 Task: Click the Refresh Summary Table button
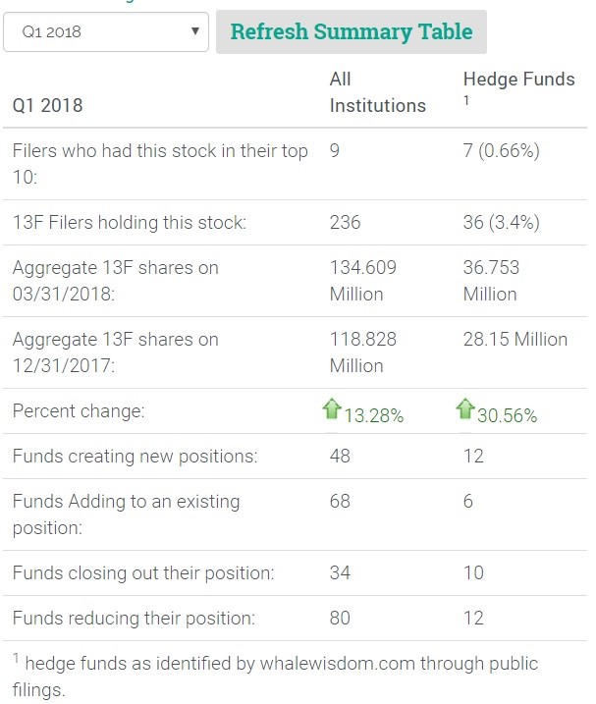point(351,31)
